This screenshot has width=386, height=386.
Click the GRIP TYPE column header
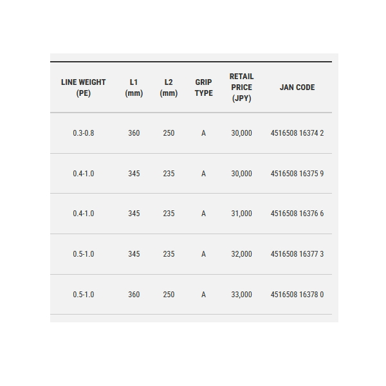click(203, 87)
